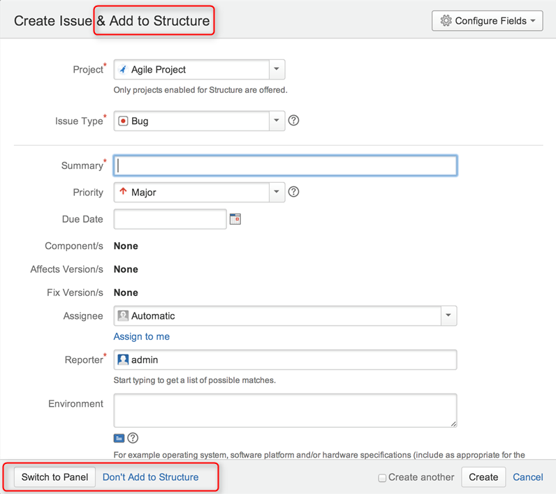Click the blue icon below Environment field
This screenshot has height=494, width=556.
(x=119, y=438)
